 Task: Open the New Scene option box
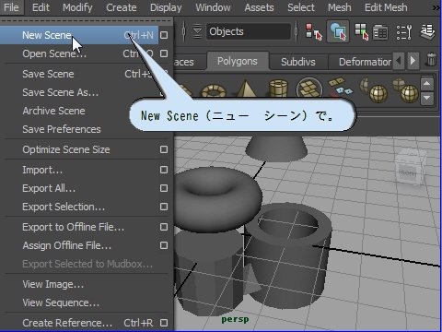[164, 35]
